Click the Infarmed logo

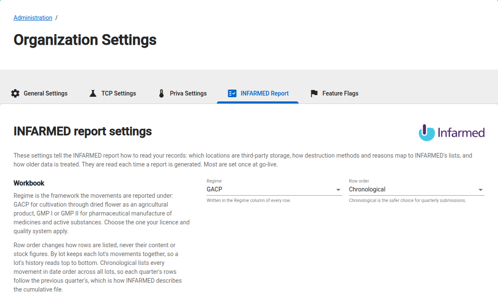451,132
